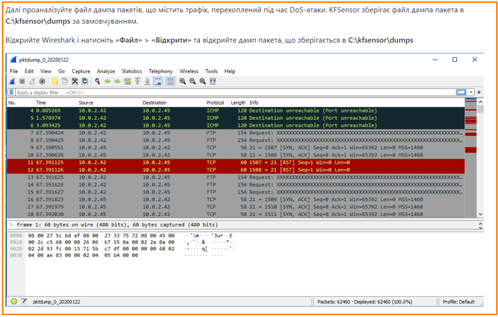This screenshot has height=317, width=498.
Task: Select the SYN, ACK packet 21 → 1507
Action: point(236,148)
